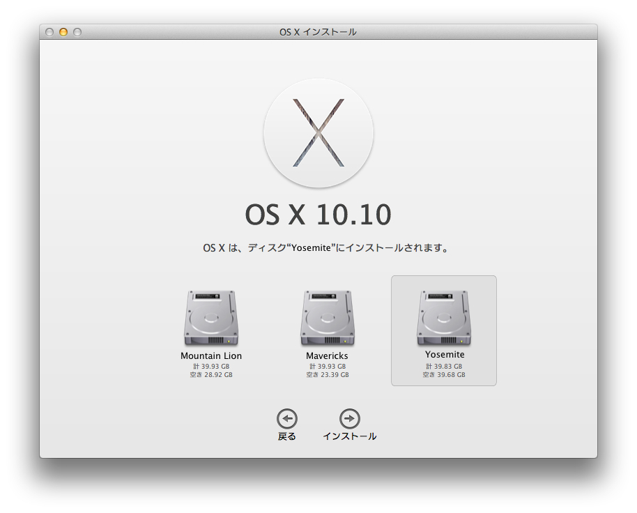This screenshot has width=637, height=513.
Task: Click the gray close button
Action: 49,32
